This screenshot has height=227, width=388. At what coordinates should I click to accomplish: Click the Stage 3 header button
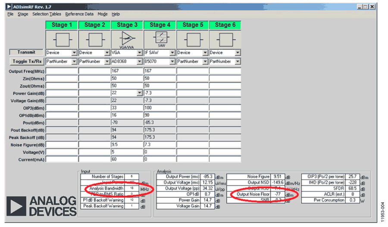tap(127, 25)
